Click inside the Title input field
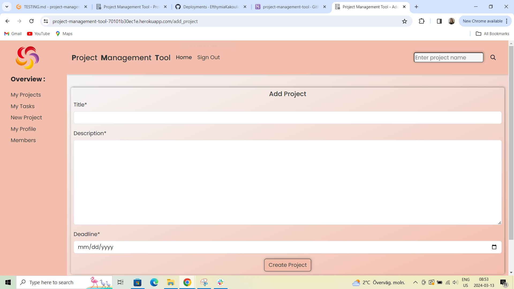Image resolution: width=514 pixels, height=289 pixels. point(287,117)
